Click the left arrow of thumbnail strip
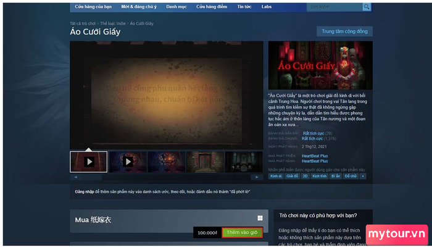The image size is (432, 250). [76, 177]
